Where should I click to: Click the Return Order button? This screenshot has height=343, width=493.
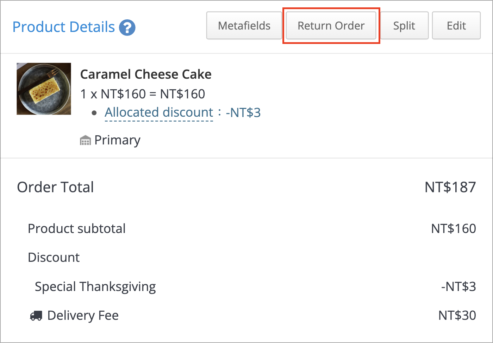[331, 26]
